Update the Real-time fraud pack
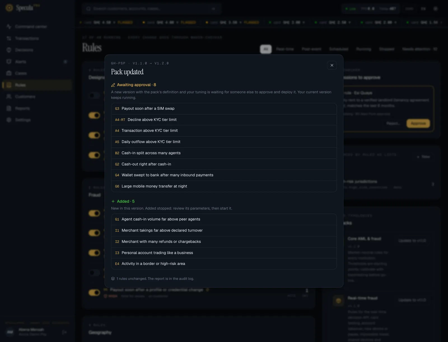The height and width of the screenshot is (342, 448). tap(412, 300)
